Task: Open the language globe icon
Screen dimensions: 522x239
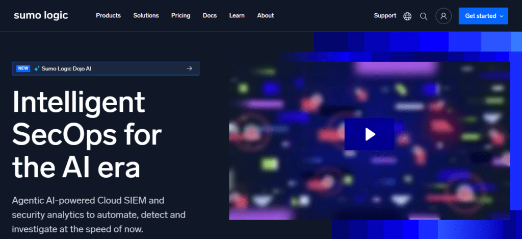Action: (407, 16)
